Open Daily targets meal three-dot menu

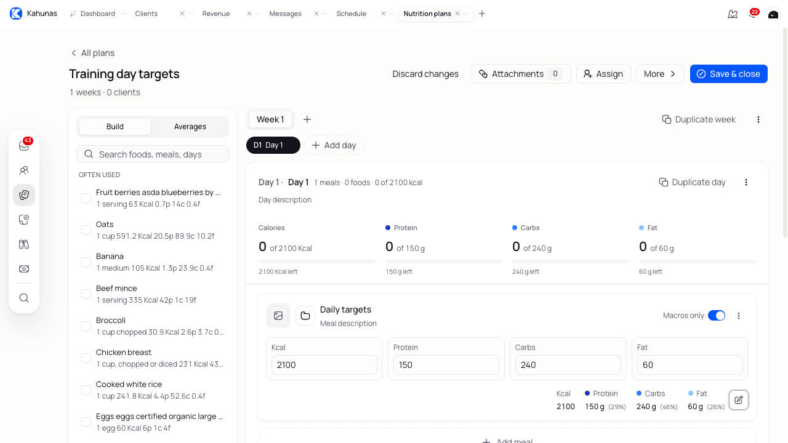pyautogui.click(x=739, y=316)
